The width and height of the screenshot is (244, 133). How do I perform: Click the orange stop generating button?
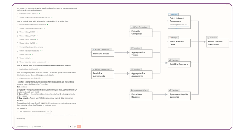[x=79, y=127]
